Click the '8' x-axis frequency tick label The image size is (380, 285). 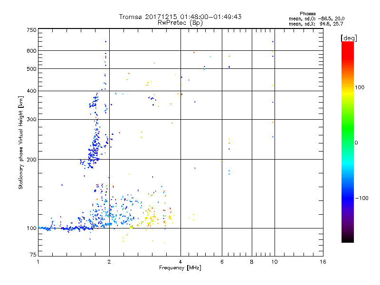pos(252,262)
